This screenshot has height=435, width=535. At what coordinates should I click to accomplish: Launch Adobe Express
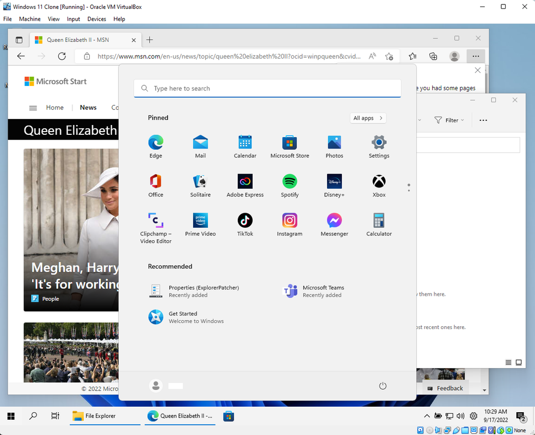(245, 186)
